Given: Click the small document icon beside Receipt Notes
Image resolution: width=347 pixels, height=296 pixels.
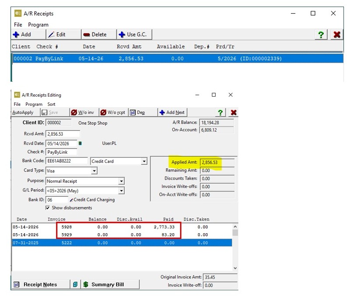Looking at the screenshot, I should 75,285.
